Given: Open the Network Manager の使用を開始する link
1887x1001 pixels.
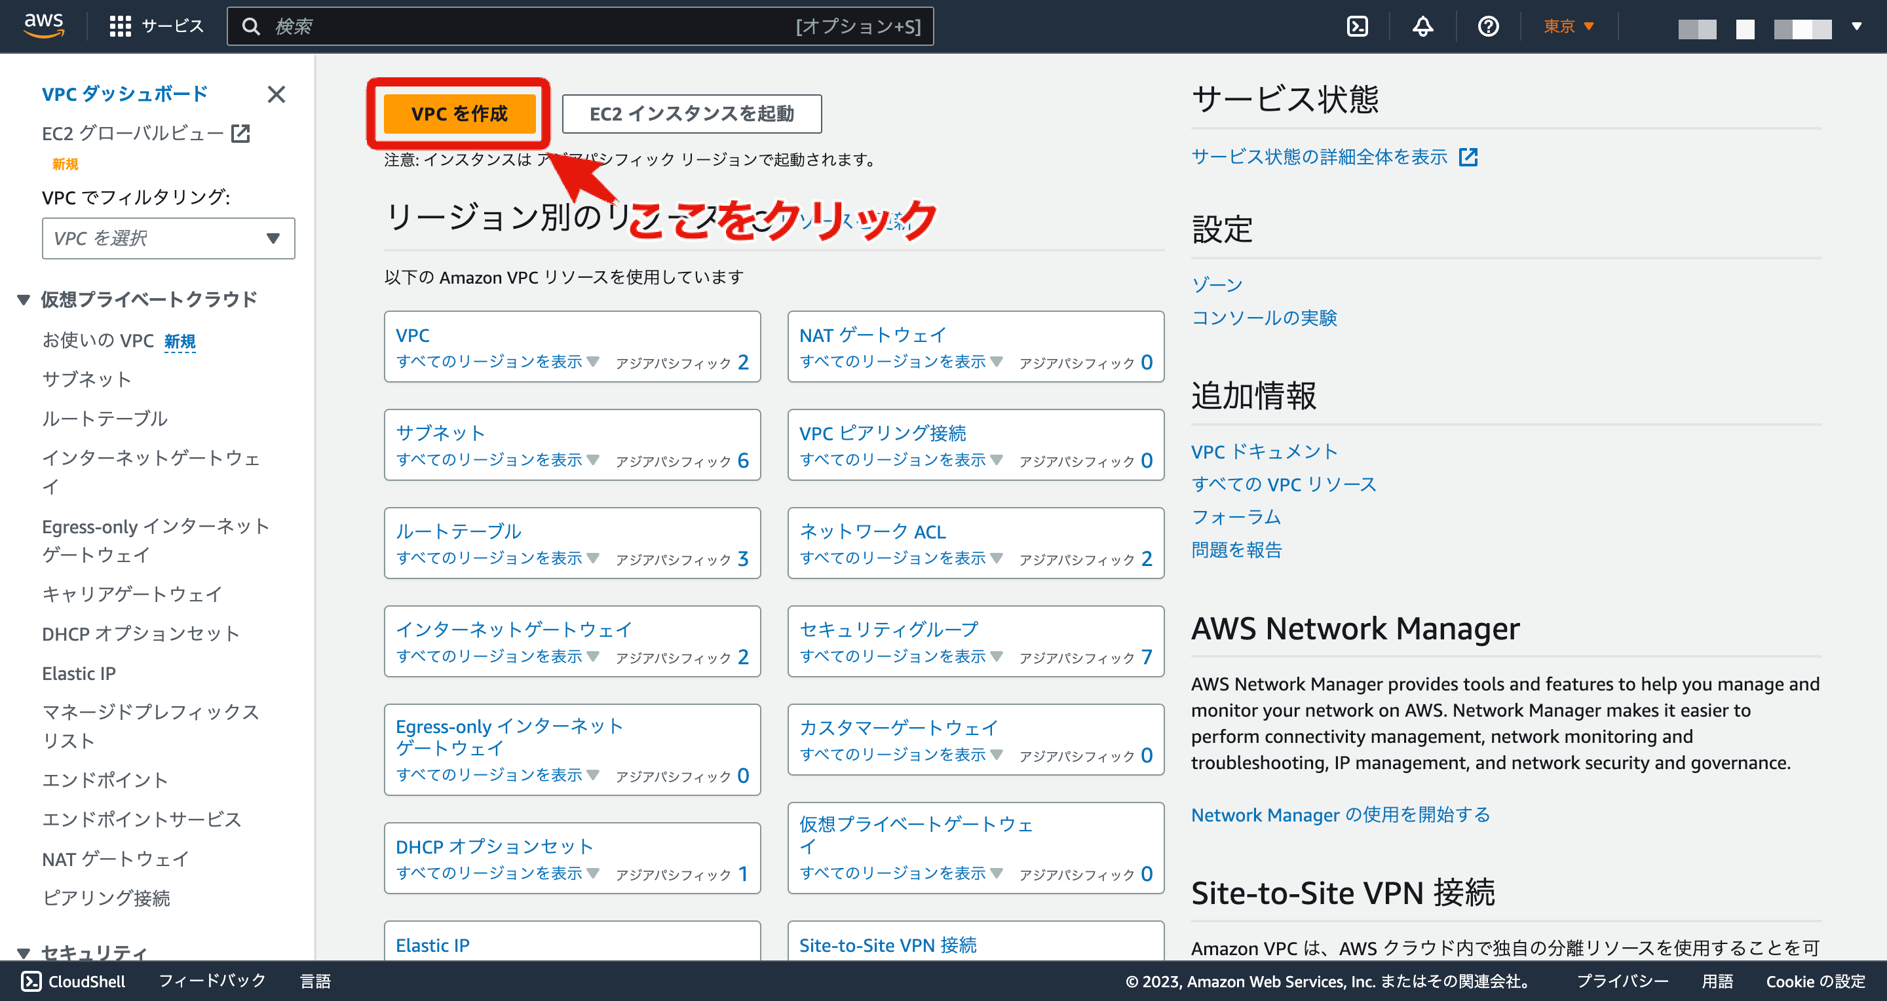Looking at the screenshot, I should [x=1340, y=814].
